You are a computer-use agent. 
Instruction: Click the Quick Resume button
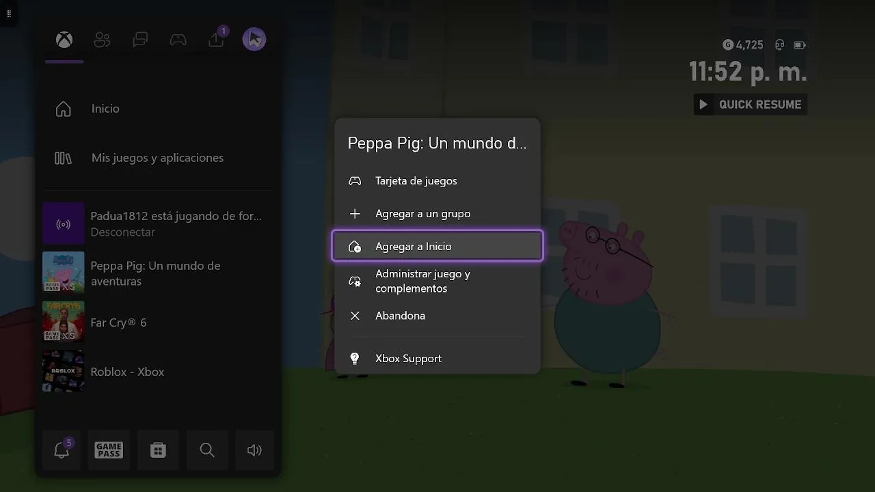pyautogui.click(x=751, y=105)
